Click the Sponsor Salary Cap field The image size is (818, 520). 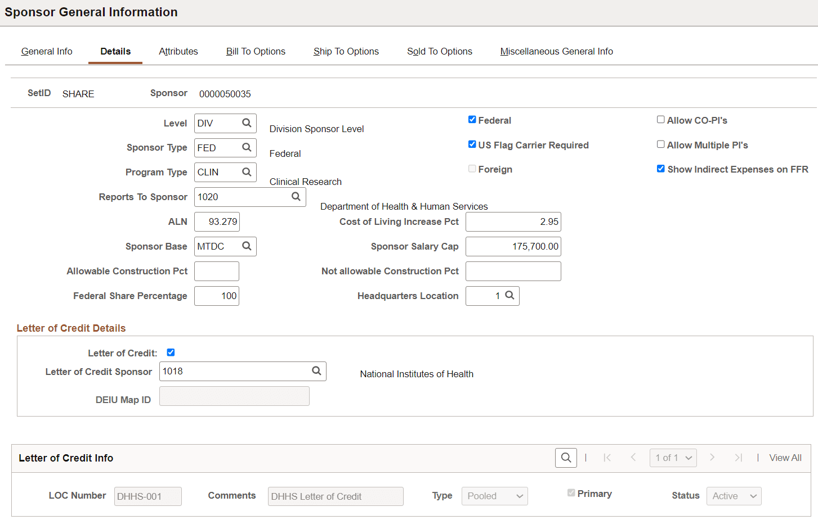click(513, 246)
